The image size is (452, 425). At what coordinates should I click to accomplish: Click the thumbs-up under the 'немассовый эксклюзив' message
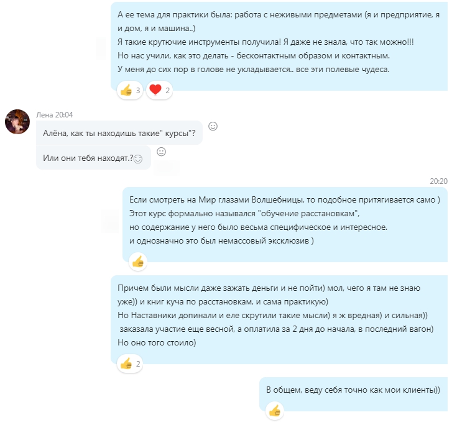pyautogui.click(x=138, y=262)
